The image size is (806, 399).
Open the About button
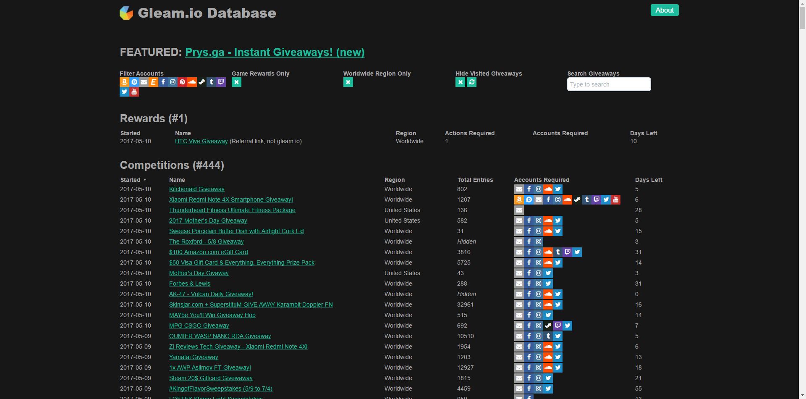pyautogui.click(x=665, y=10)
